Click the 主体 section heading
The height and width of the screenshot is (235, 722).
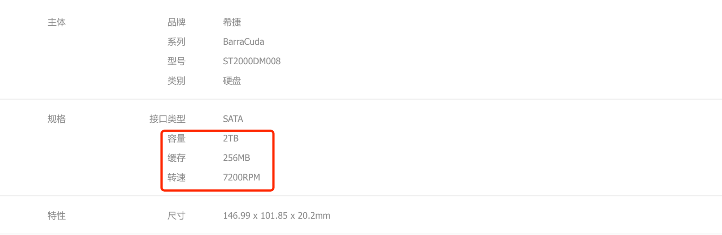57,22
